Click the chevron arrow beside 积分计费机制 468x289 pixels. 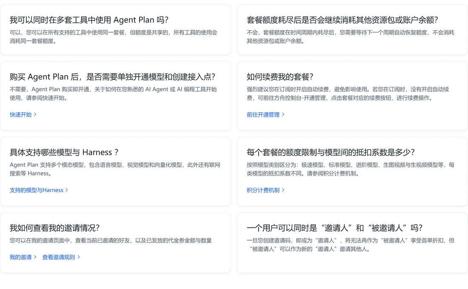(x=283, y=190)
